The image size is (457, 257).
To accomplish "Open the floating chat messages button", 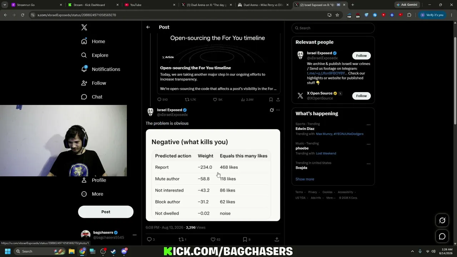I will pyautogui.click(x=442, y=236).
